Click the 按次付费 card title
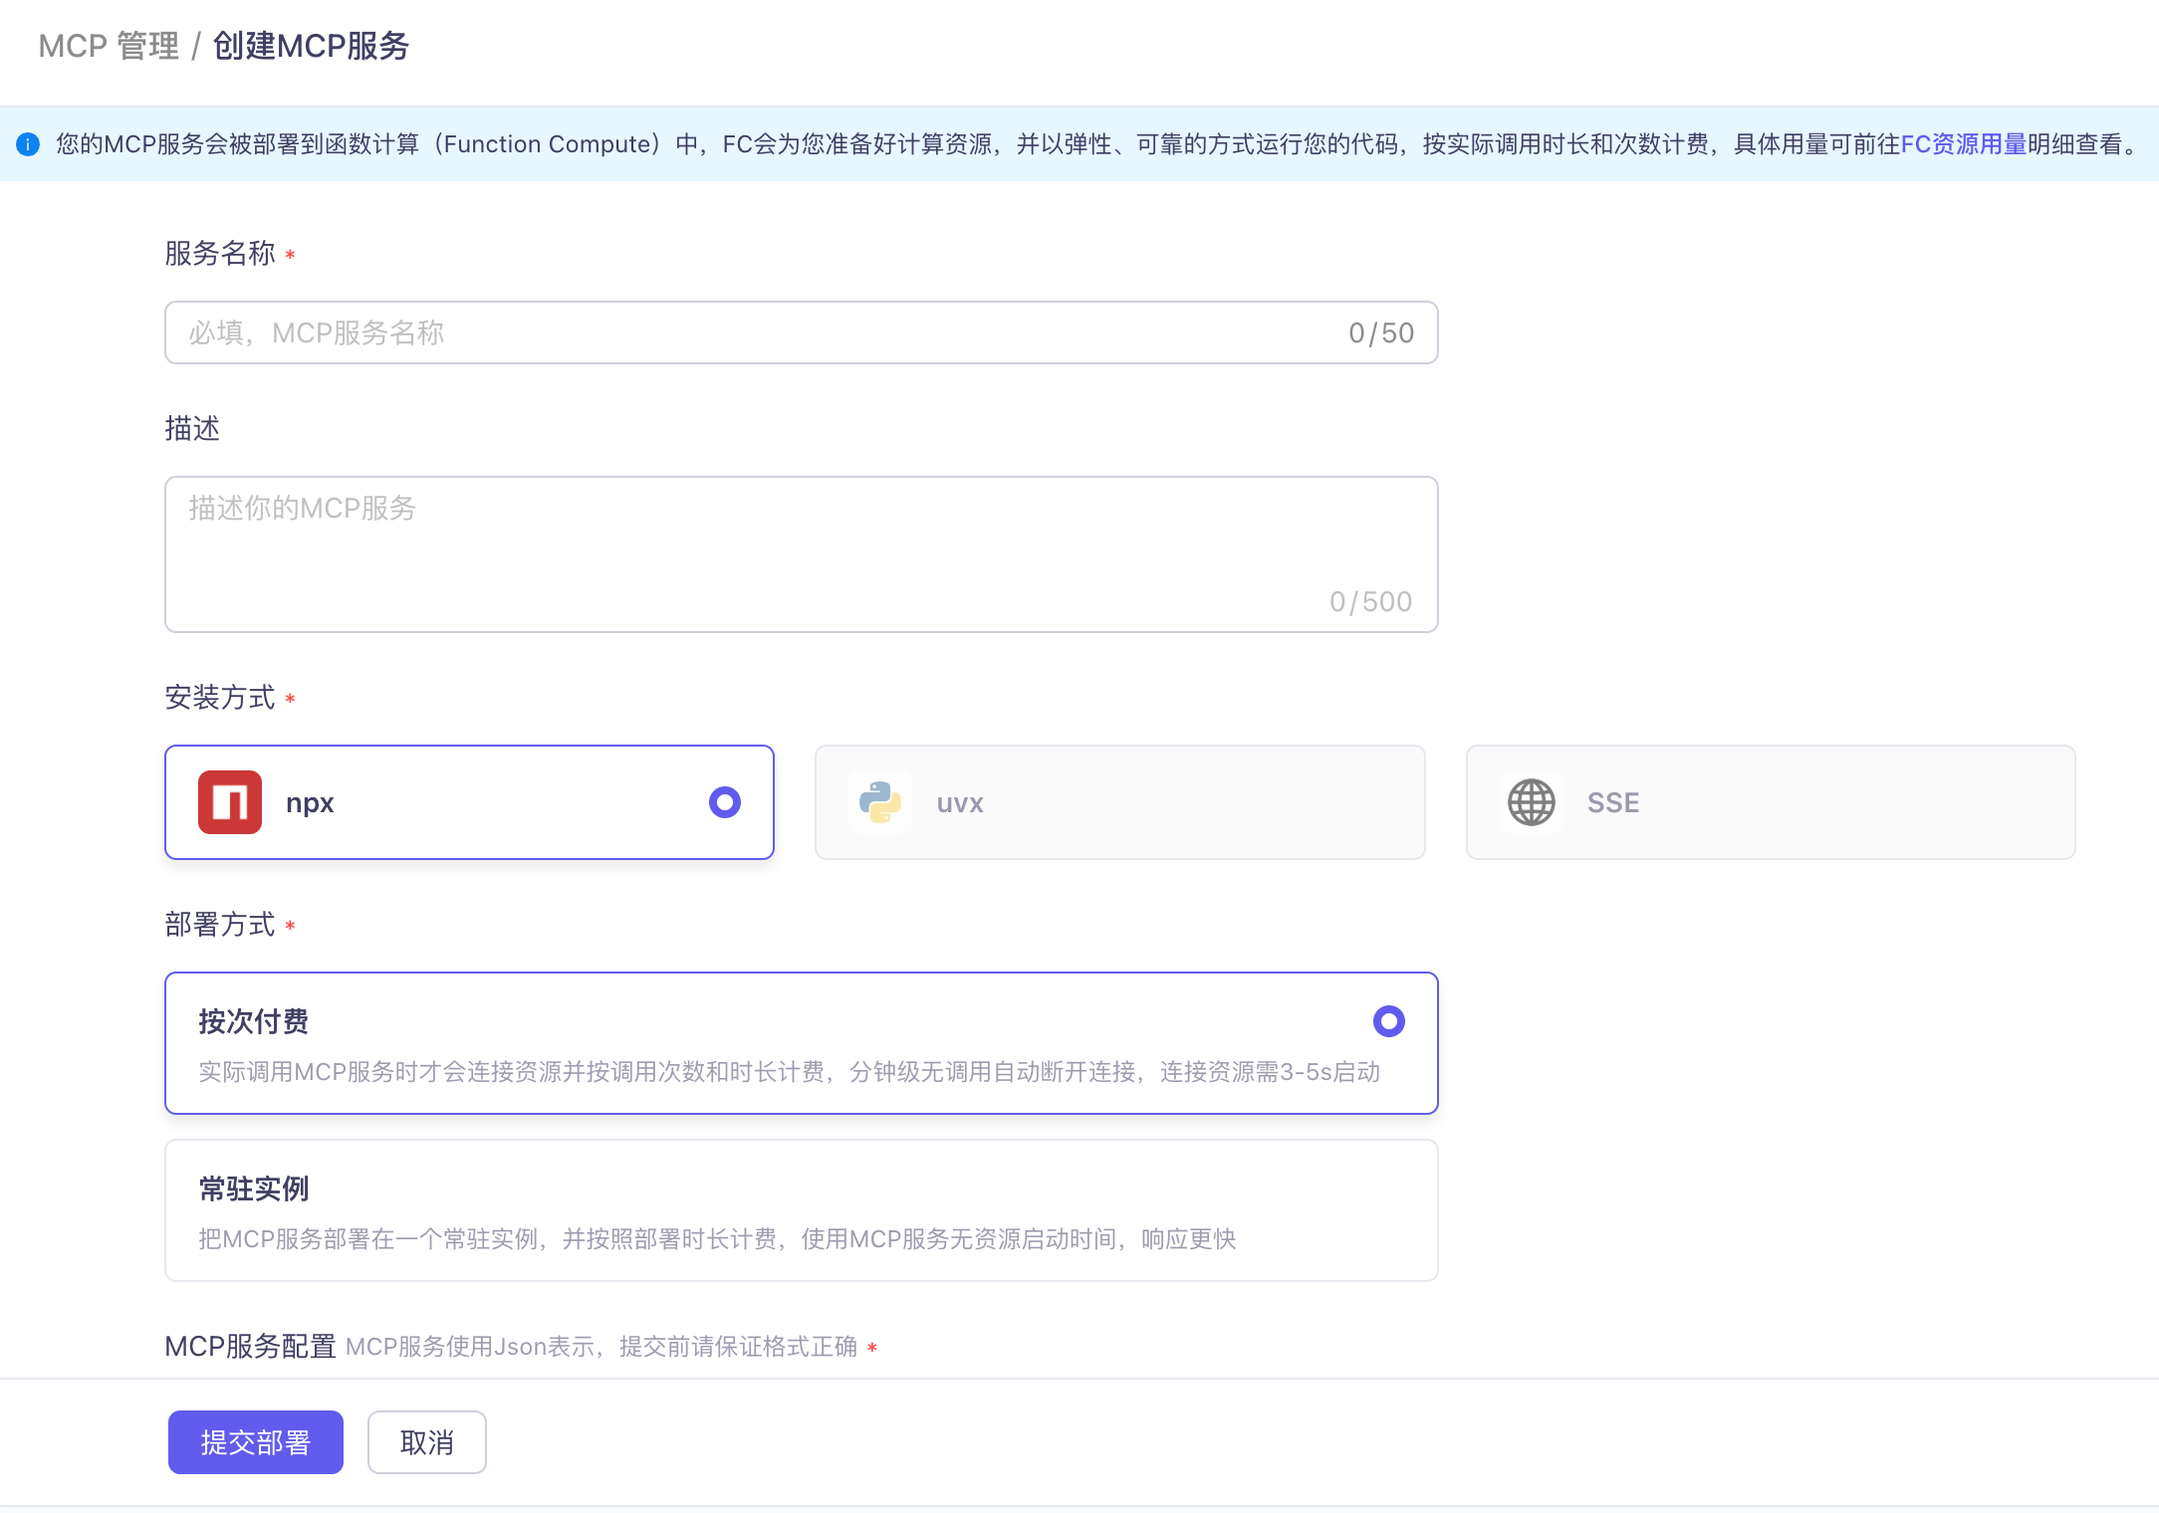The image size is (2159, 1513). coord(253,1021)
